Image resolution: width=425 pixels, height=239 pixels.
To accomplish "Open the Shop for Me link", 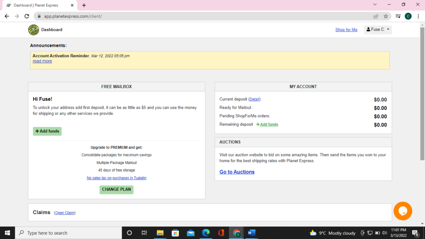I will [x=346, y=30].
